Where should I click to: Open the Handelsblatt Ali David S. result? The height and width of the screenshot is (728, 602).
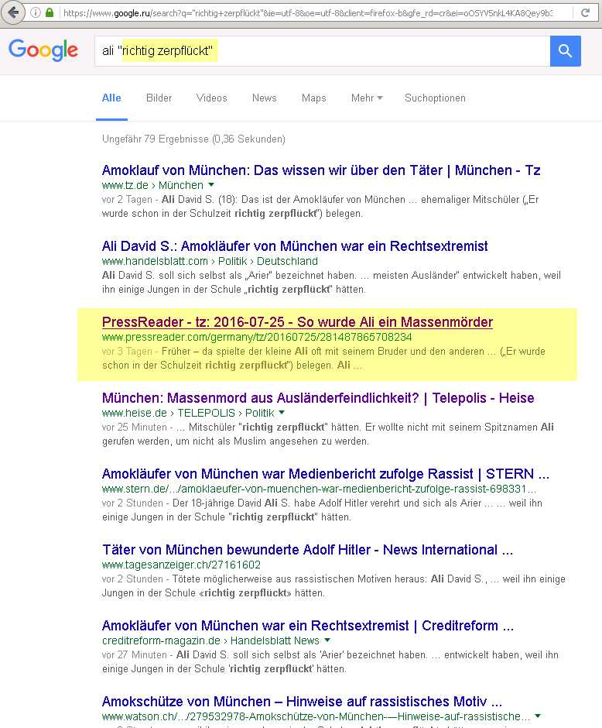pyautogui.click(x=295, y=246)
